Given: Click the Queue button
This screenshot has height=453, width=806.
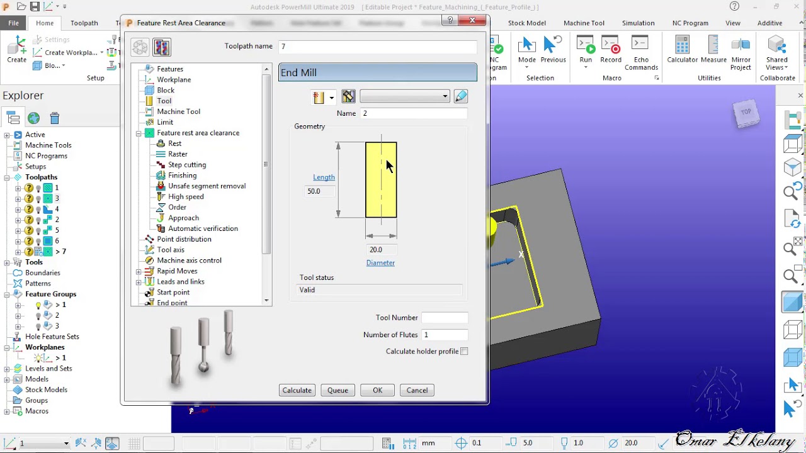Looking at the screenshot, I should point(338,390).
